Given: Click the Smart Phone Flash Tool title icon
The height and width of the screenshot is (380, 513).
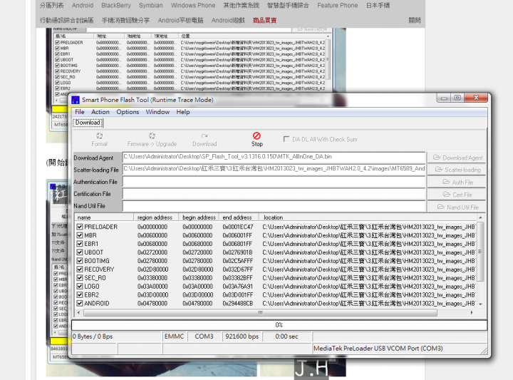Looking at the screenshot, I should click(x=76, y=100).
